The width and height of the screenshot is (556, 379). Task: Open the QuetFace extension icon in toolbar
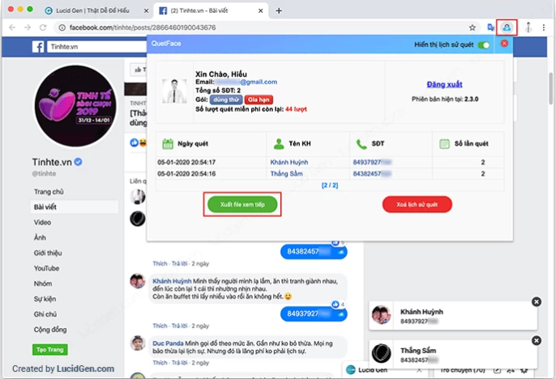coord(507,28)
